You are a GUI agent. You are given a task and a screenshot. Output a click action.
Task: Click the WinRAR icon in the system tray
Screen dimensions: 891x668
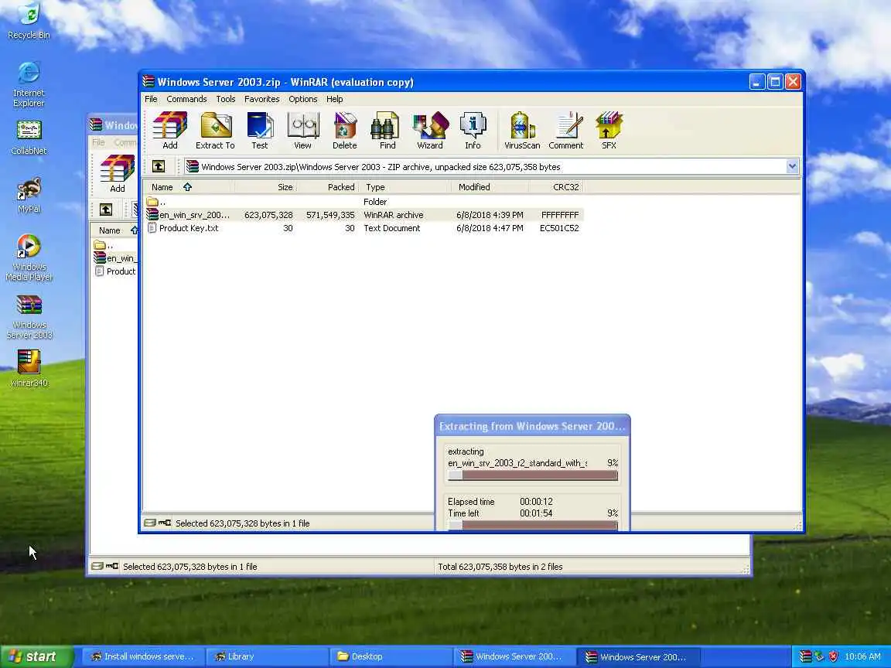[x=805, y=656]
